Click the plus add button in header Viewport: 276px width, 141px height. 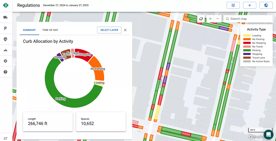(x=250, y=5)
